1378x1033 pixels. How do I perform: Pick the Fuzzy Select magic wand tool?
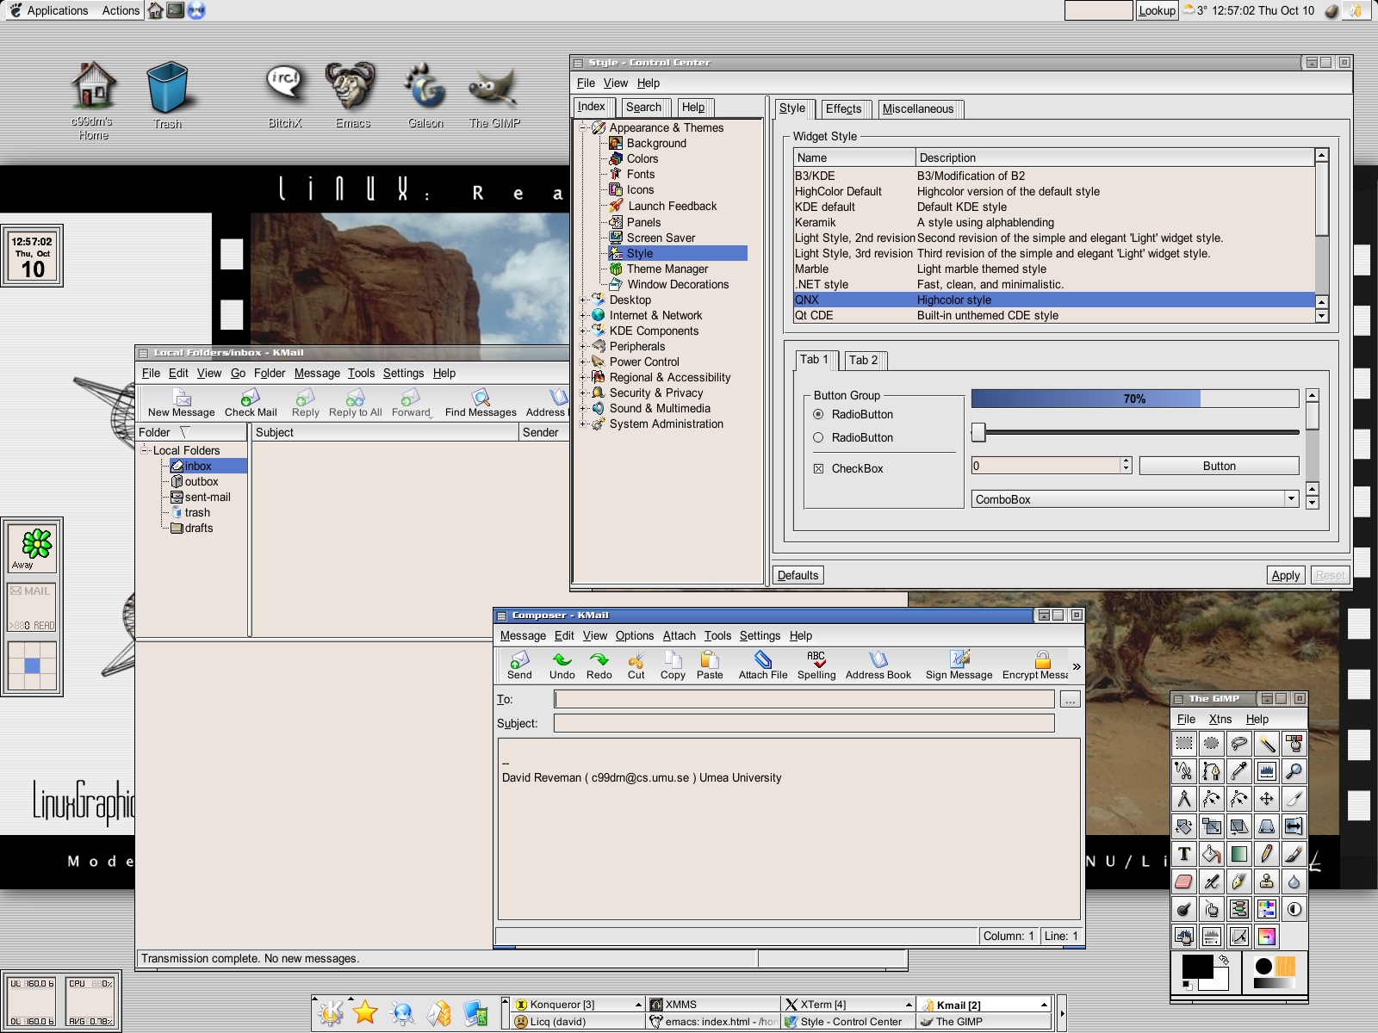click(1267, 744)
